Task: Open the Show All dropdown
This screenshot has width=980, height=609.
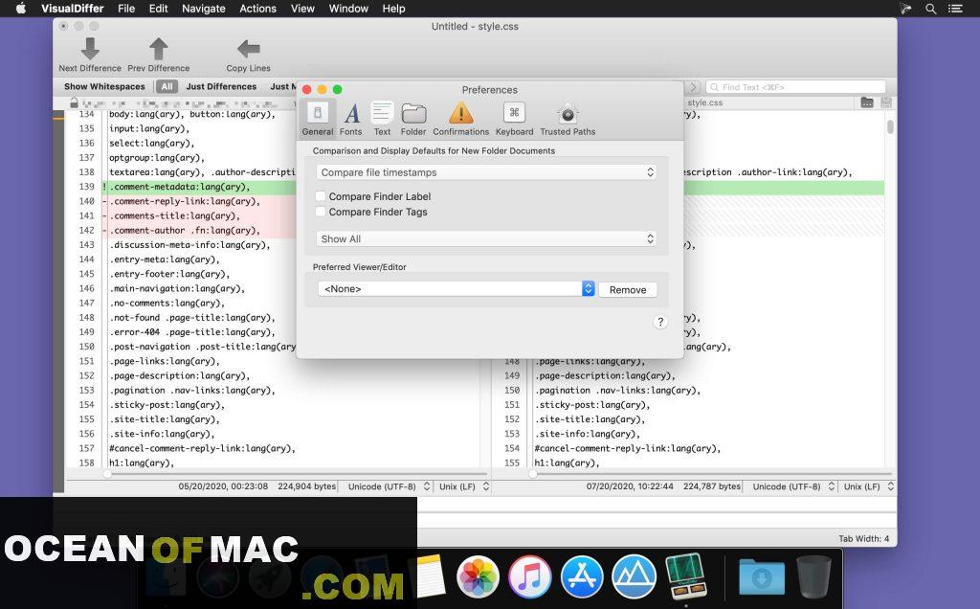Action: pos(486,238)
